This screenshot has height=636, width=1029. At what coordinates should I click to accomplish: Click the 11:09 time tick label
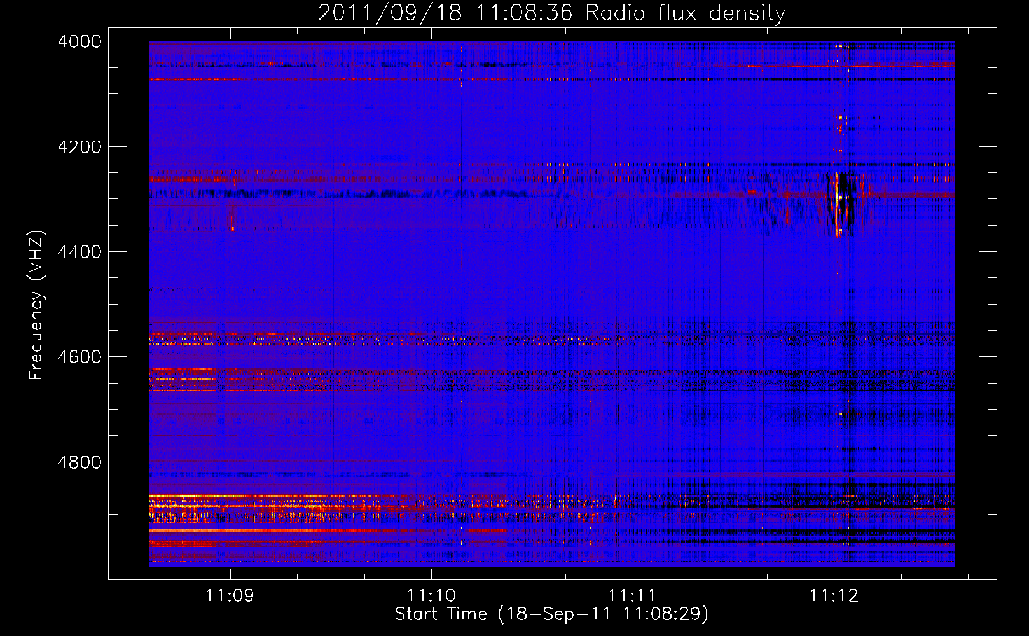coord(230,596)
